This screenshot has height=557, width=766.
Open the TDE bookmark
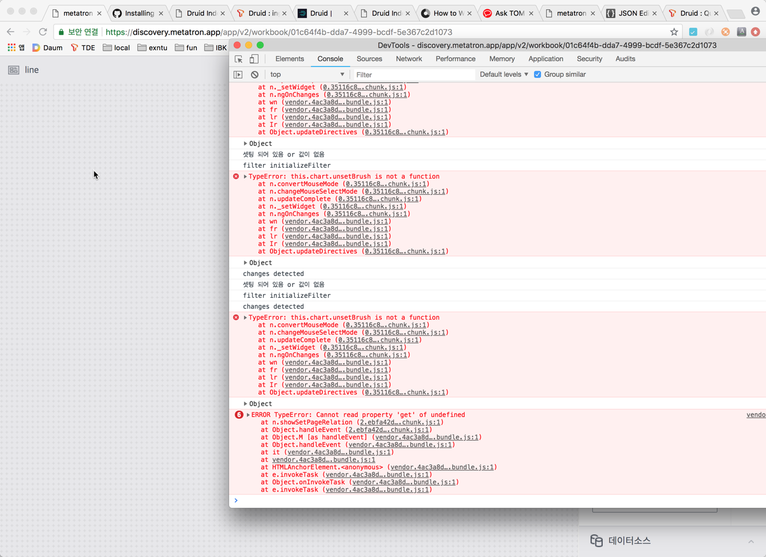coord(83,47)
